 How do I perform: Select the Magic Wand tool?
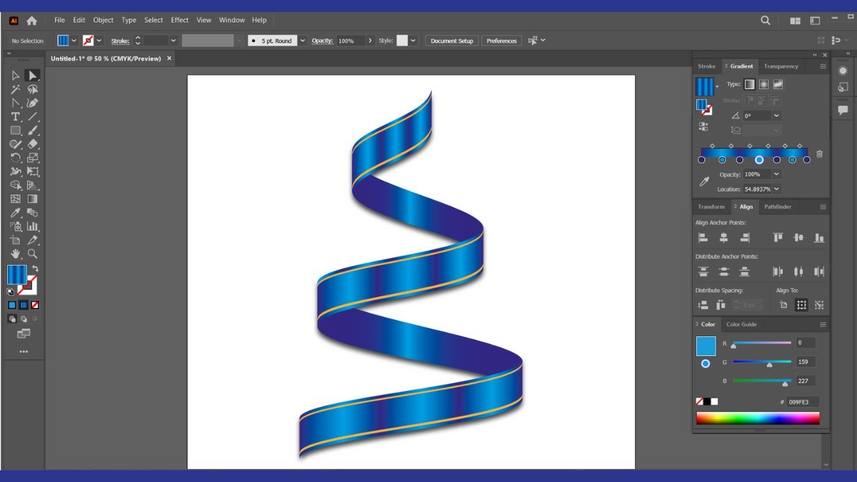tap(15, 89)
